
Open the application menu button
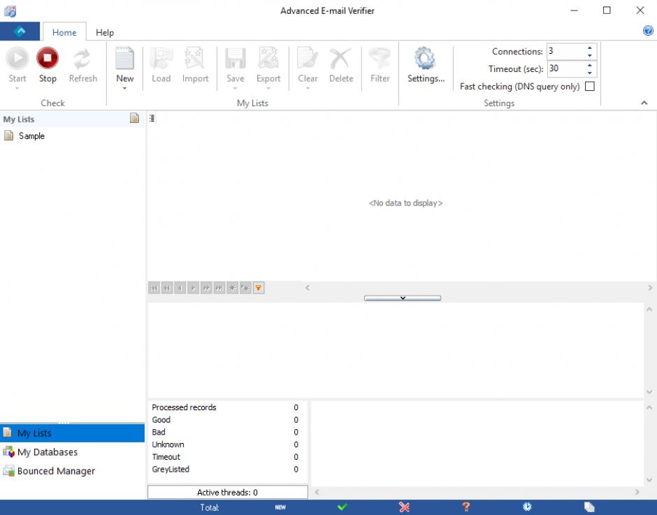[20, 31]
